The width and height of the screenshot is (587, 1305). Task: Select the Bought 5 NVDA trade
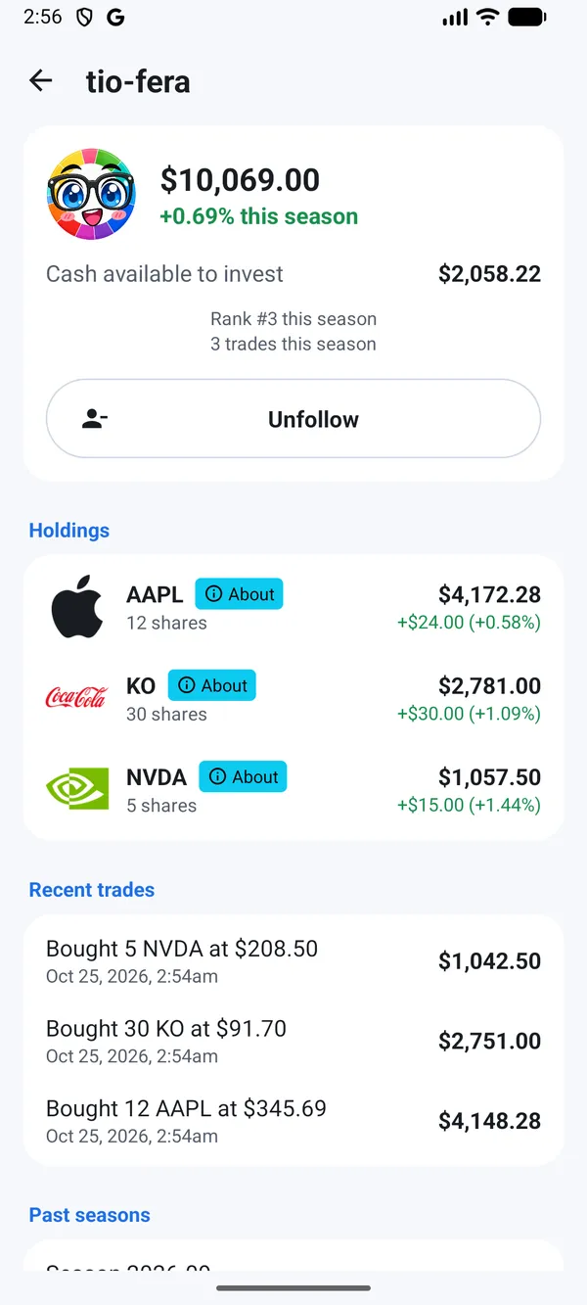(x=293, y=960)
